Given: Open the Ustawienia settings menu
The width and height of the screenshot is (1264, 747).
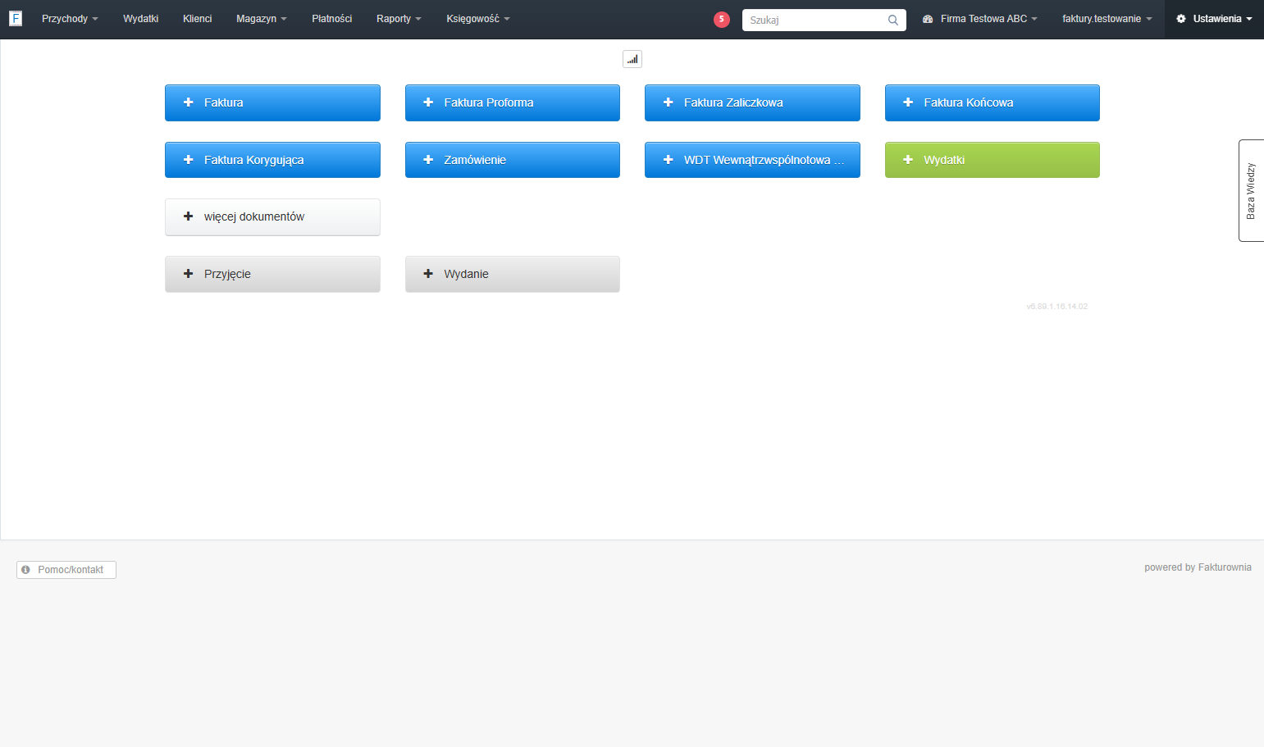Looking at the screenshot, I should pyautogui.click(x=1214, y=19).
